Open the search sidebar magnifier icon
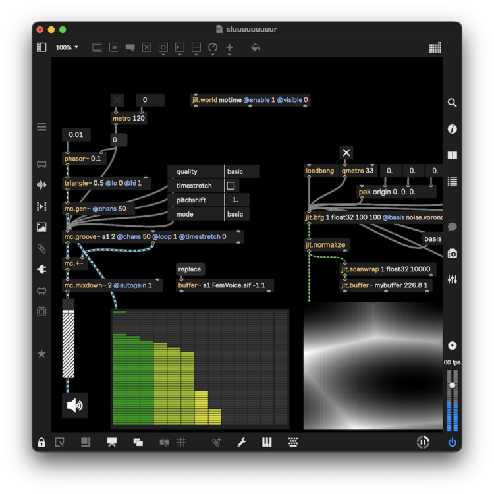 (x=452, y=103)
